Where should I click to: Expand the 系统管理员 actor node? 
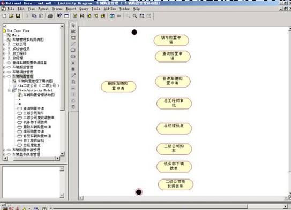pos(4,49)
